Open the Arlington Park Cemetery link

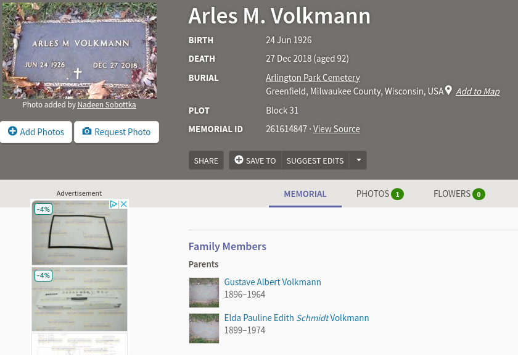313,78
